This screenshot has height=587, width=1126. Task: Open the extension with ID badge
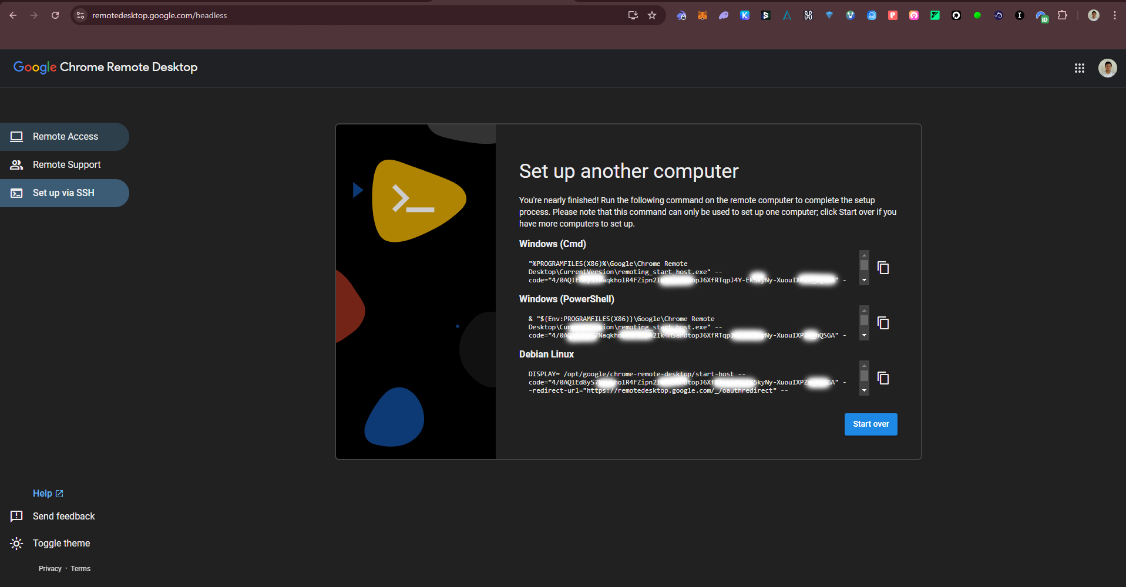(x=1042, y=16)
